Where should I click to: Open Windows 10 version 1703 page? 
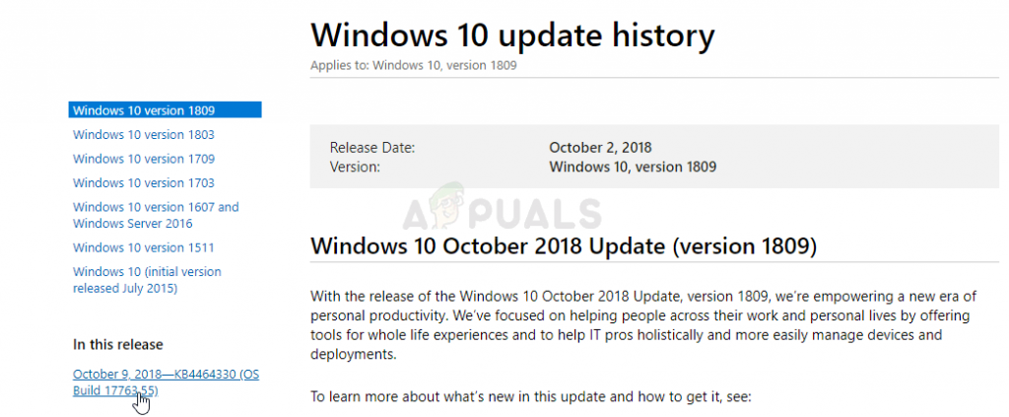144,182
